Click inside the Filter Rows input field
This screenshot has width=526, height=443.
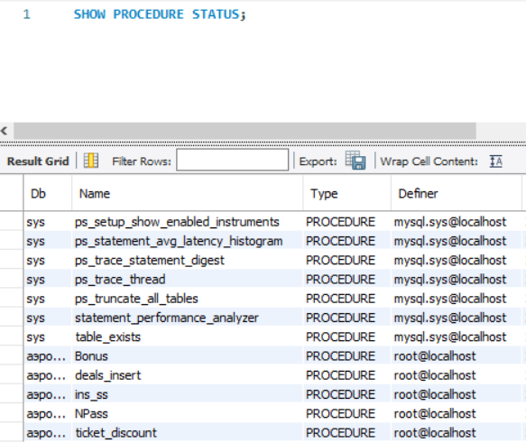click(x=232, y=160)
